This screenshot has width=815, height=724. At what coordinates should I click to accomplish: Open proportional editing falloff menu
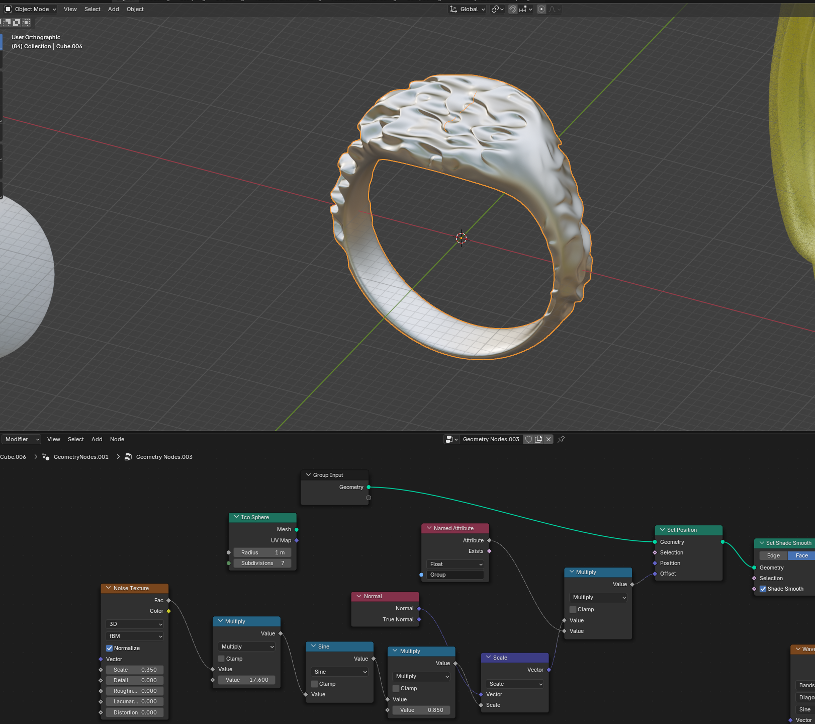click(555, 9)
